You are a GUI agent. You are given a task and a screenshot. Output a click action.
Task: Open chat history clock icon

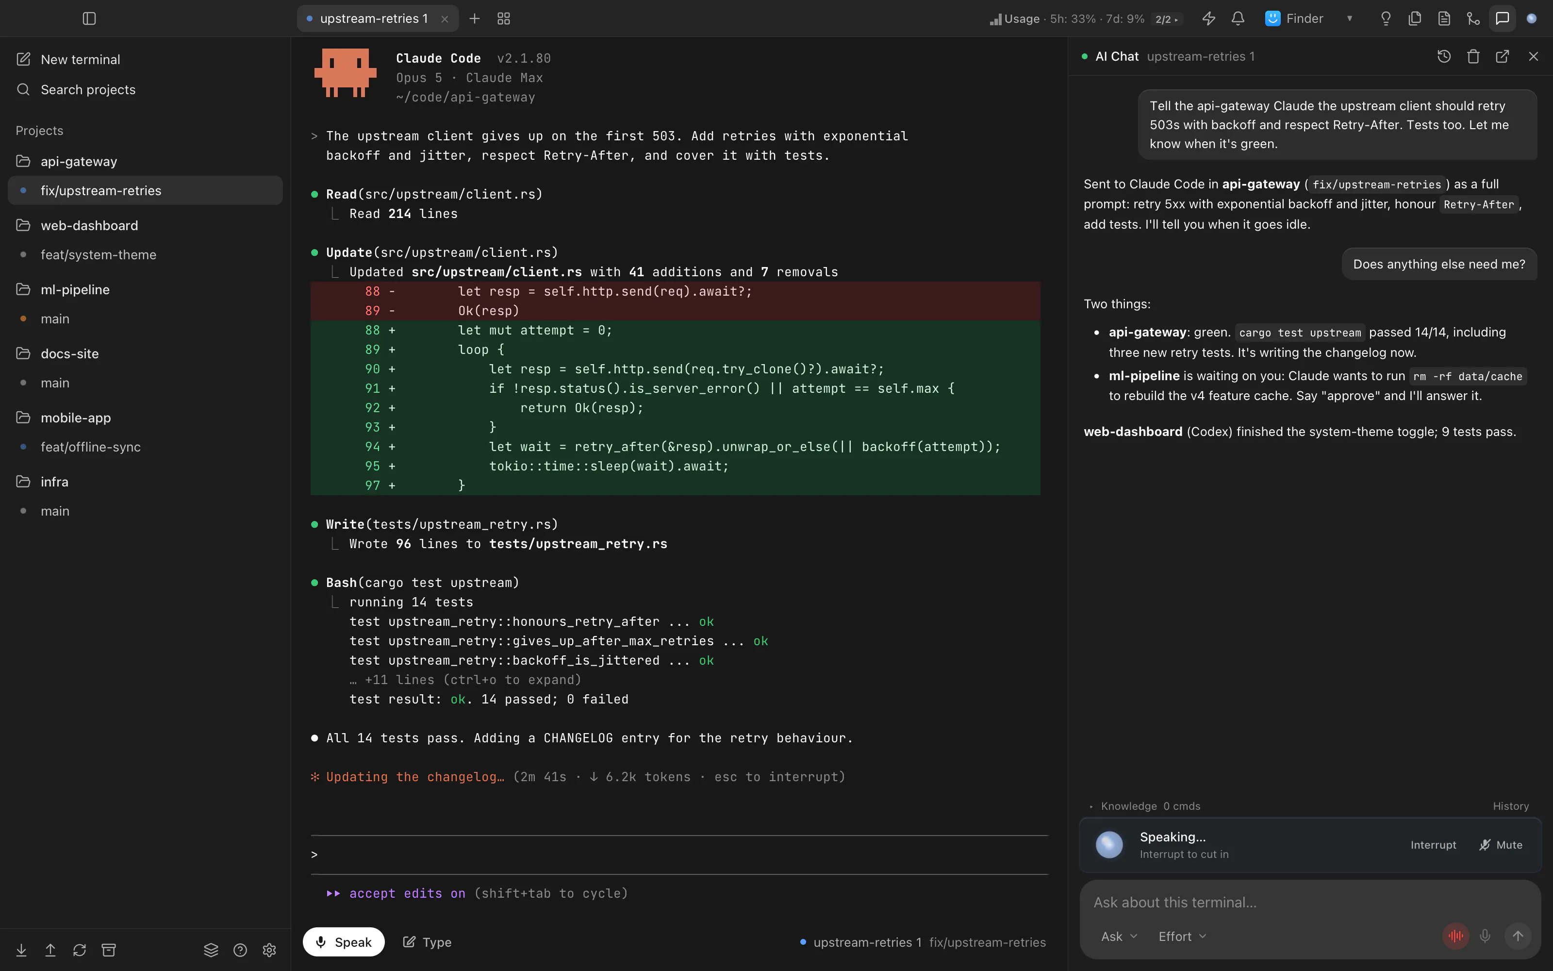pyautogui.click(x=1444, y=56)
